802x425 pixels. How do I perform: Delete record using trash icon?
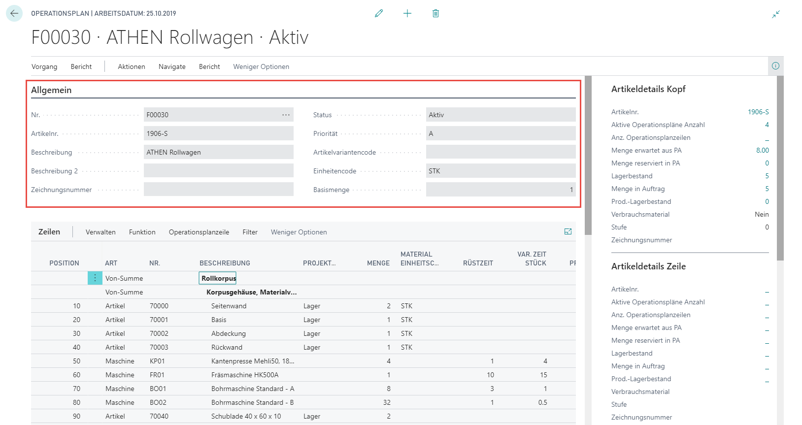pyautogui.click(x=435, y=13)
